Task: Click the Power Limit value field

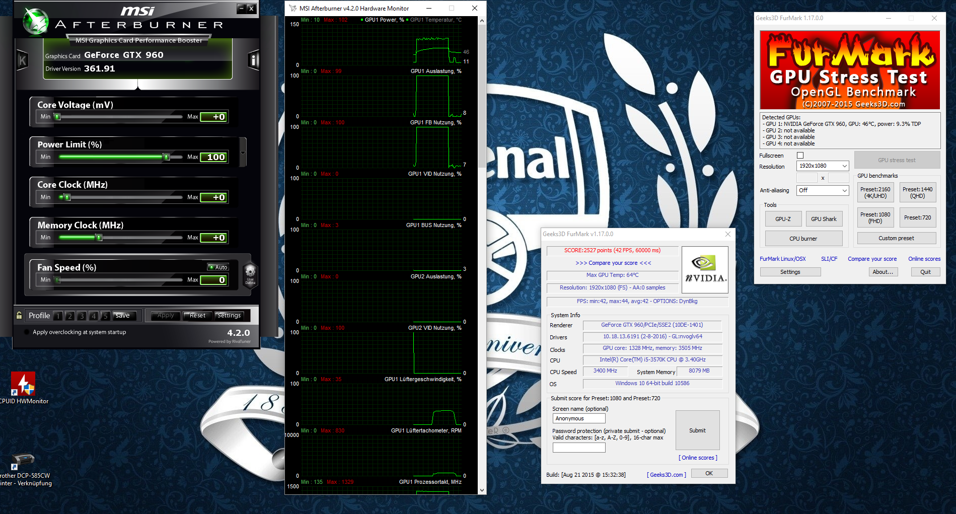Action: [214, 157]
